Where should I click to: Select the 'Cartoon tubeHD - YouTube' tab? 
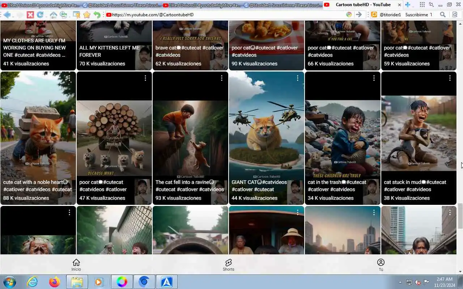point(363,5)
